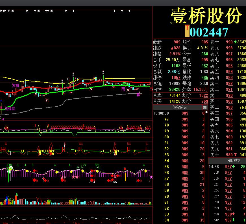
Task: Click the stock name 壹桥股份
Action: coord(206,16)
